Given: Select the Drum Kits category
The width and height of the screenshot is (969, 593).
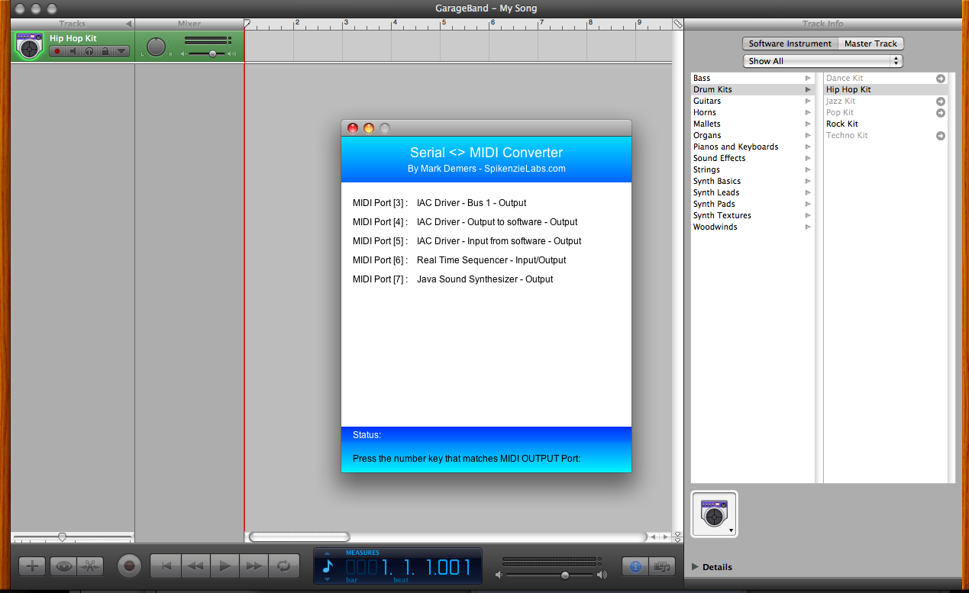Looking at the screenshot, I should 752,89.
